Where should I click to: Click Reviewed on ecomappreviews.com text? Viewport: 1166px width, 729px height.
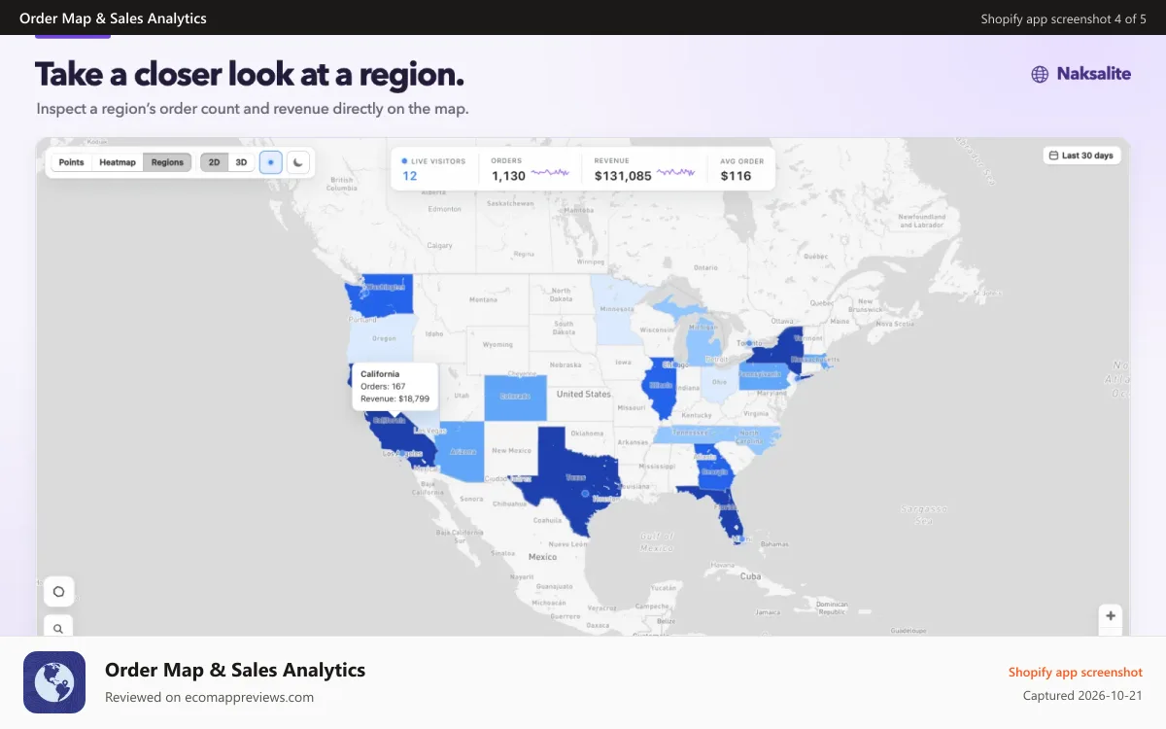(209, 697)
